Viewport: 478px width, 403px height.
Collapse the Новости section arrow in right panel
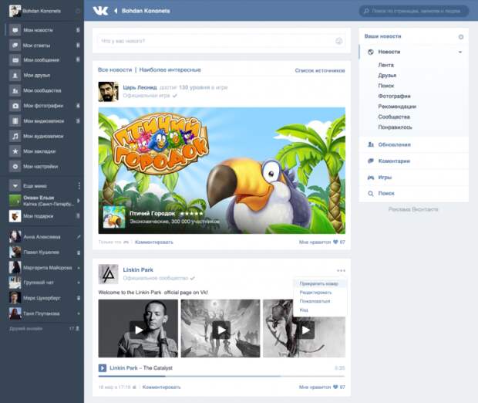tap(460, 52)
